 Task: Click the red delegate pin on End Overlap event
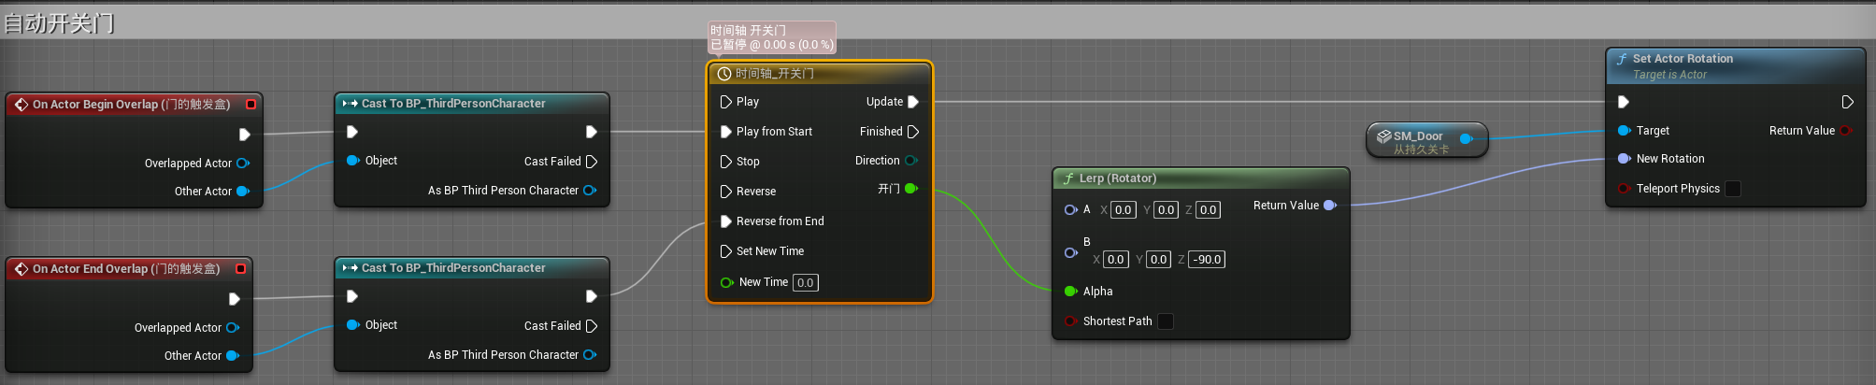click(240, 269)
